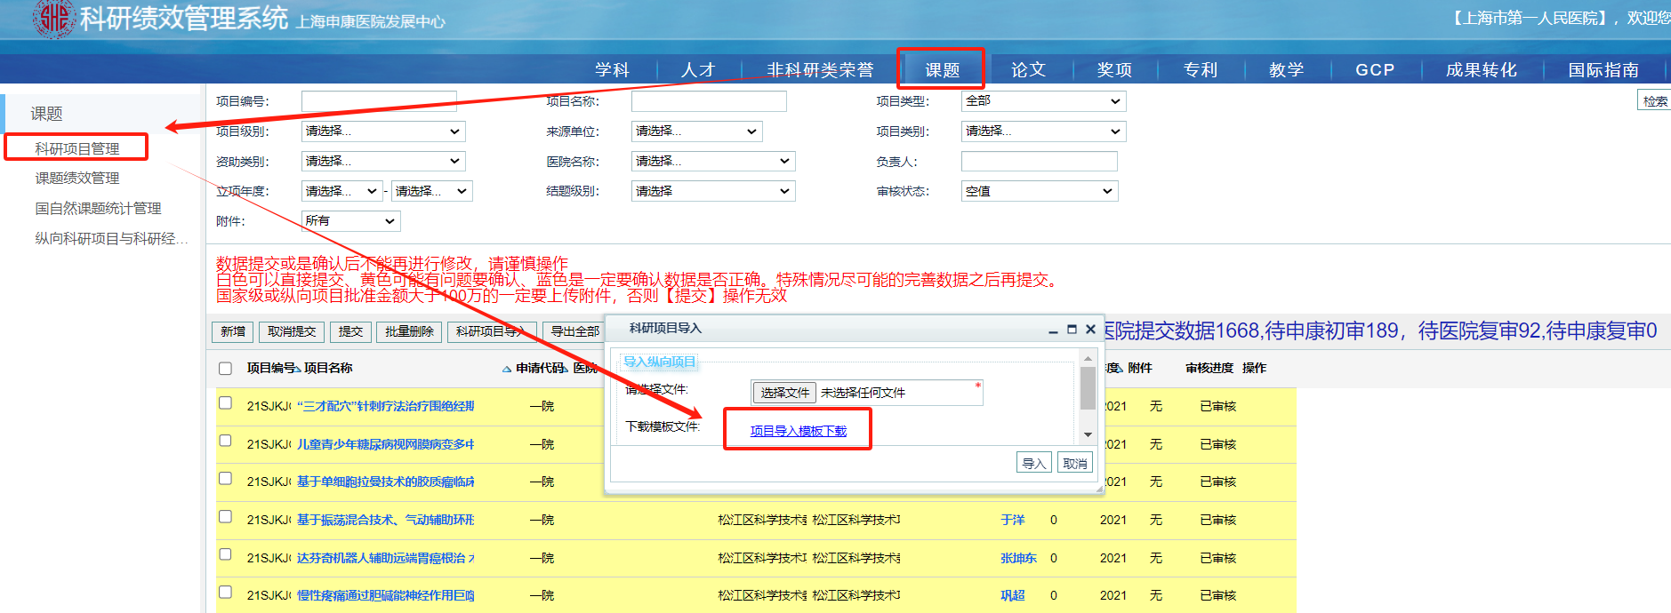
Task: Check the first row 三才配穴 project checkbox
Action: [x=226, y=403]
